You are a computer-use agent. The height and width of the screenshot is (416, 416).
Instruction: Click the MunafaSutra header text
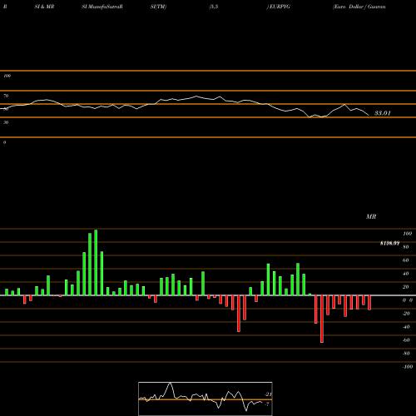point(102,7)
